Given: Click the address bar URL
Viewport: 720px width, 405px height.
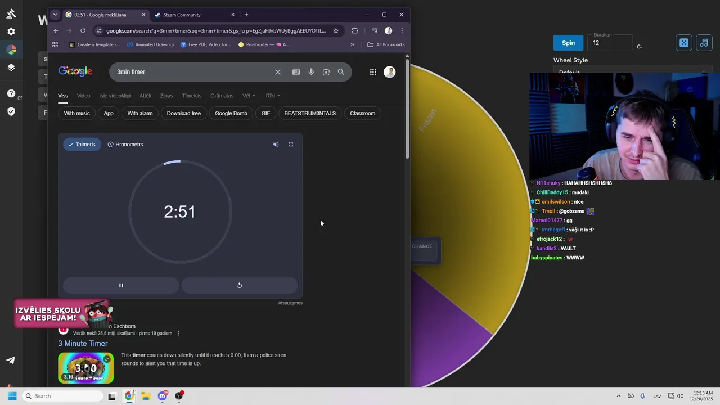Looking at the screenshot, I should (216, 31).
